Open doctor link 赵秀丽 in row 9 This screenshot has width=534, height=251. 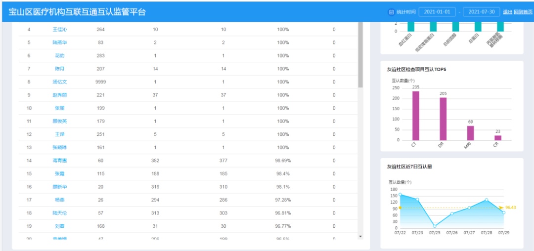point(60,95)
